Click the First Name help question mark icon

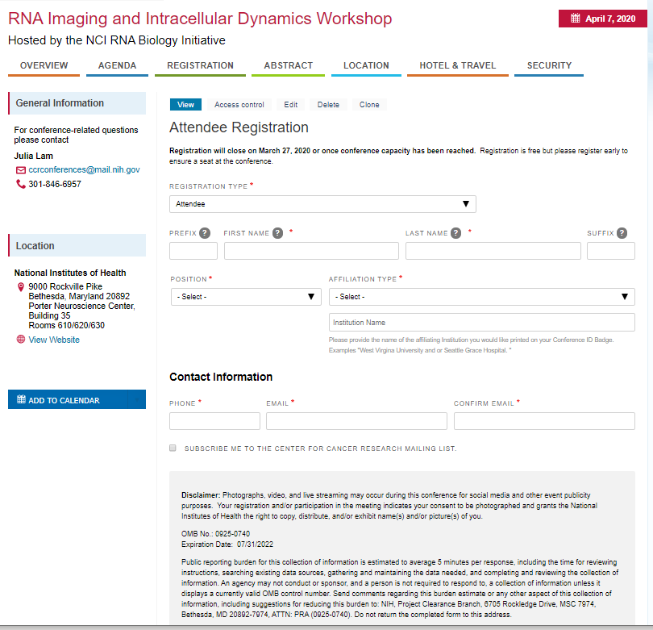[277, 233]
